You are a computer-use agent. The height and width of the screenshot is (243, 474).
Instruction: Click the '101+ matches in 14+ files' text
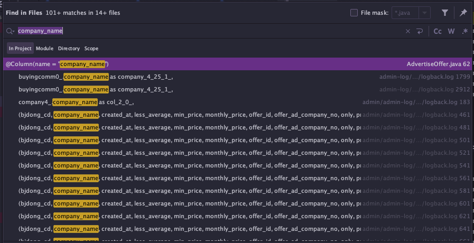point(83,13)
